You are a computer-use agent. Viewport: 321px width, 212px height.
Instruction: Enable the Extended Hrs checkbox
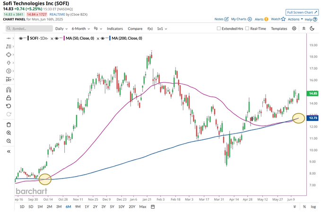219,29
